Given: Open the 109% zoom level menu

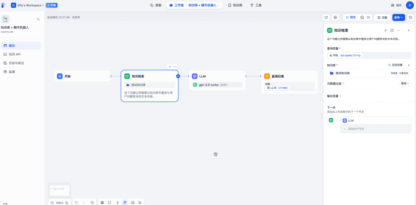Looking at the screenshot, I should [59, 203].
